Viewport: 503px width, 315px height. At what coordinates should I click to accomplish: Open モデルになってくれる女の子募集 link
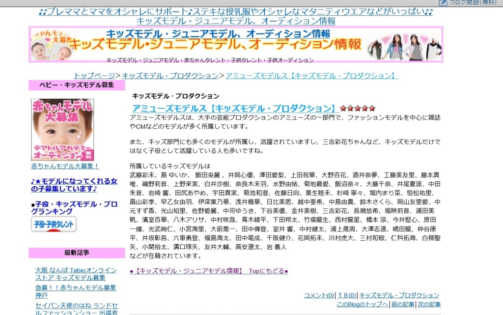(x=74, y=185)
